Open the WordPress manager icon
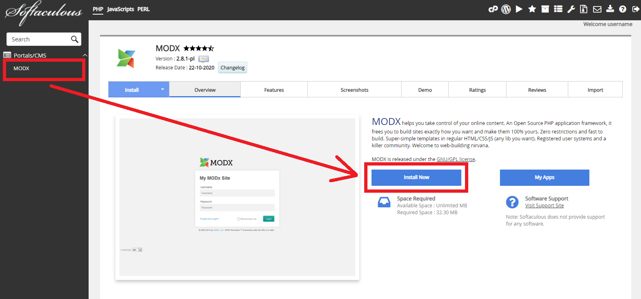641x299 pixels. tap(506, 9)
